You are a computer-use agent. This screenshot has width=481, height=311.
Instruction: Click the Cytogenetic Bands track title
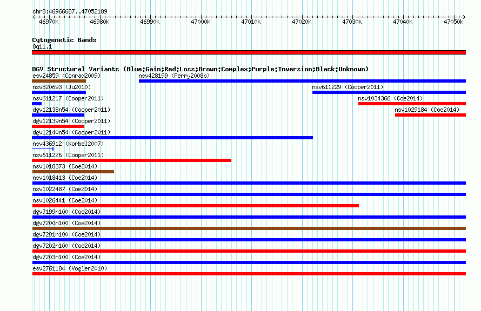(64, 40)
